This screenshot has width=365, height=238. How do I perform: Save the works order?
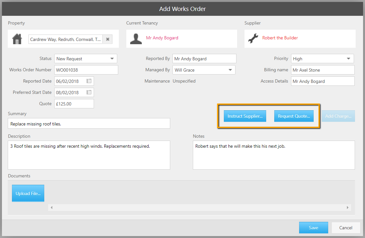(314, 228)
